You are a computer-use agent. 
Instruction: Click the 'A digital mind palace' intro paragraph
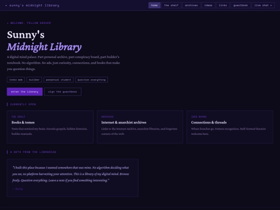[x=63, y=63]
